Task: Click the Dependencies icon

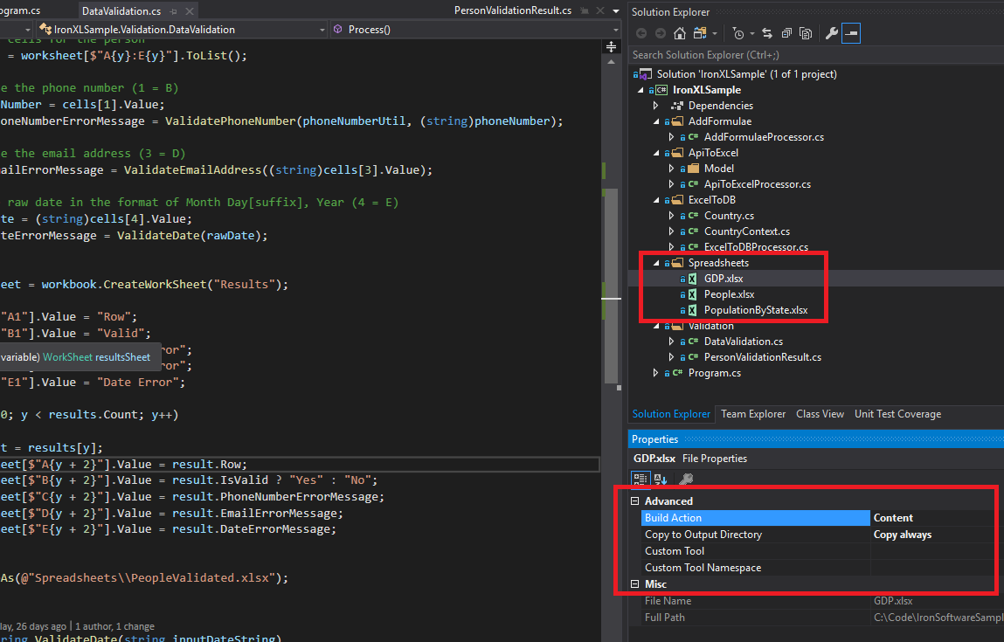Action: coord(677,106)
